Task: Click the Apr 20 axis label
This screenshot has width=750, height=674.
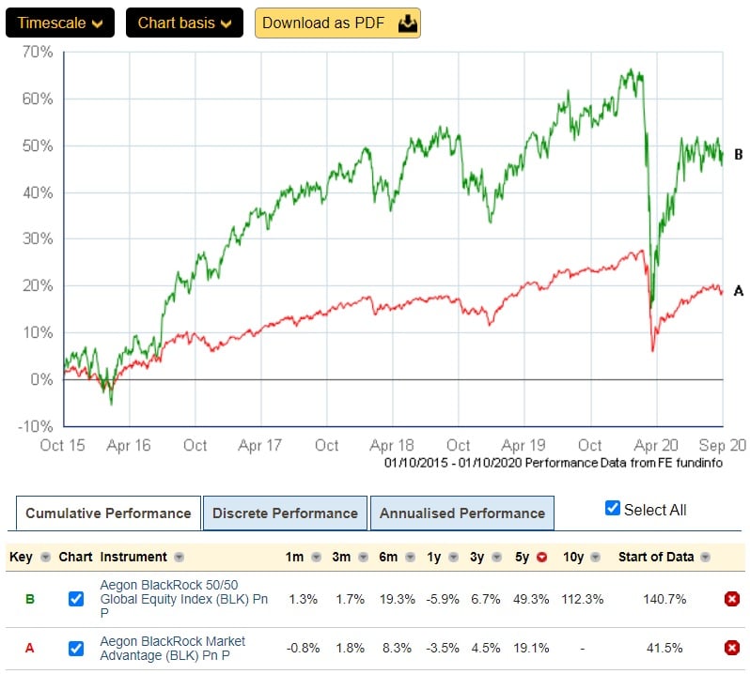Action: tap(656, 445)
